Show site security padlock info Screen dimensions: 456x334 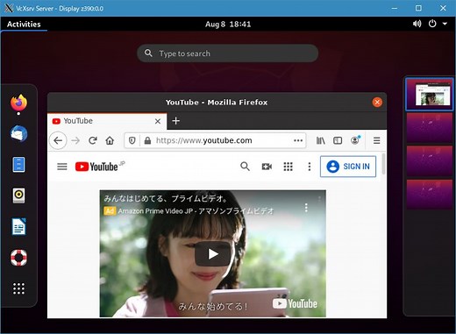click(x=147, y=140)
